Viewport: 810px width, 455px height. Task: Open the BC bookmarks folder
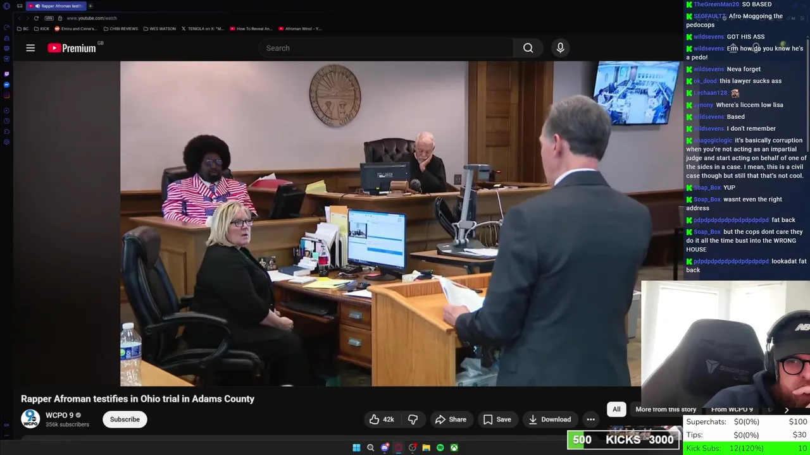(x=23, y=28)
